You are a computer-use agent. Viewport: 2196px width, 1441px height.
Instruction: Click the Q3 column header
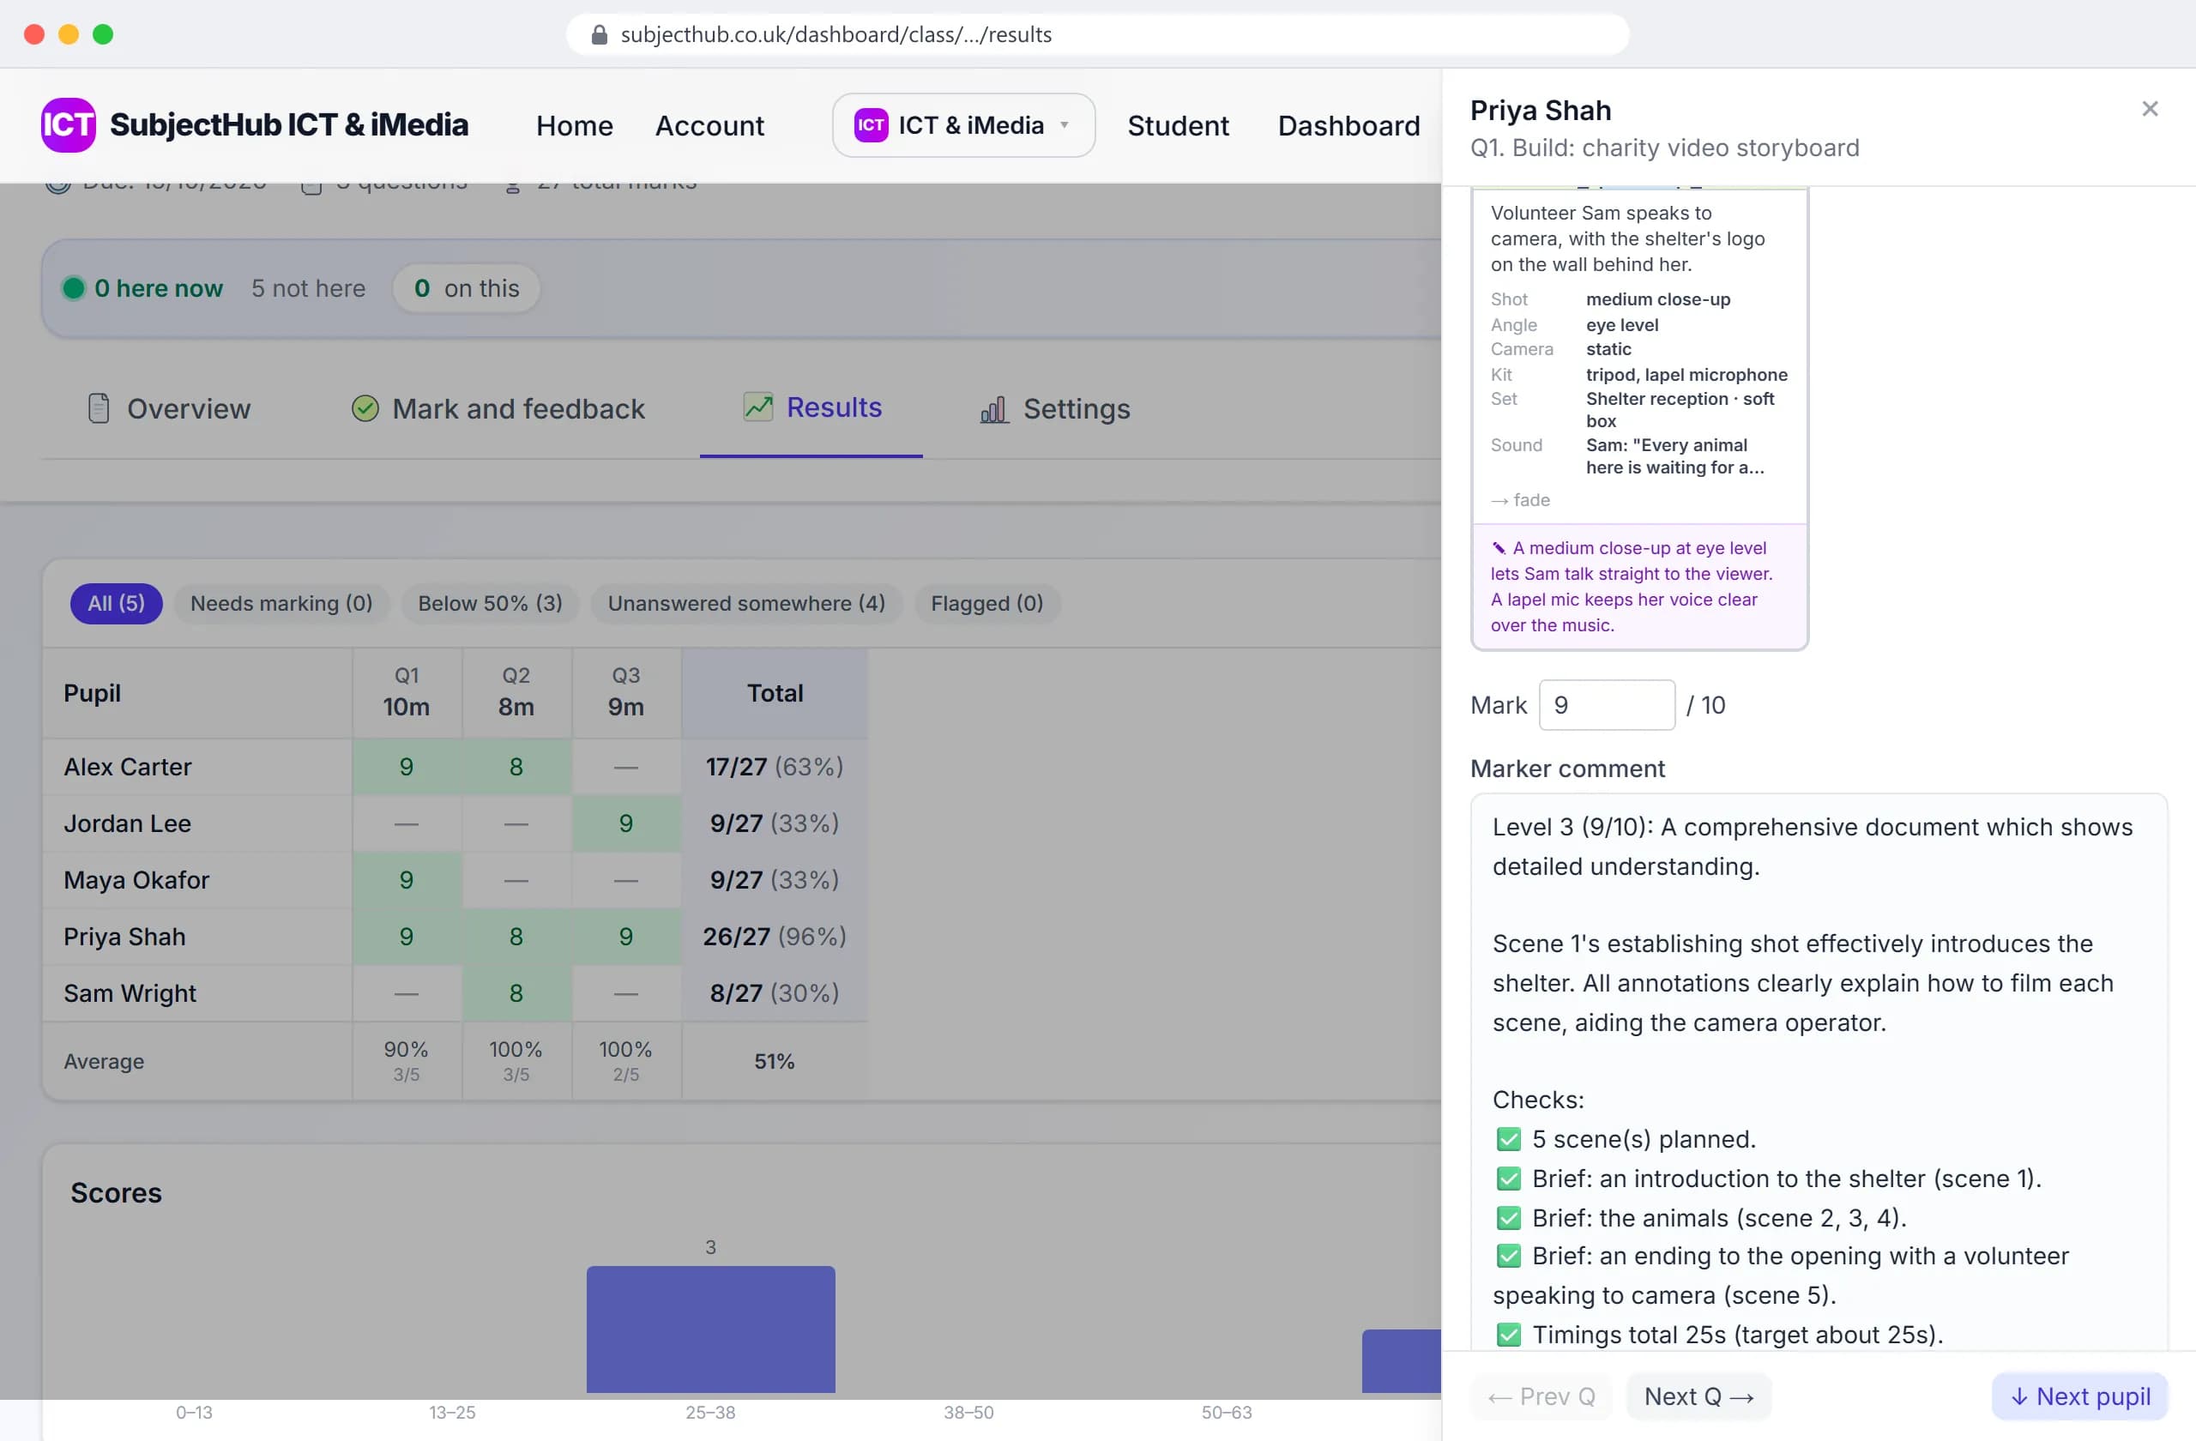pos(625,692)
